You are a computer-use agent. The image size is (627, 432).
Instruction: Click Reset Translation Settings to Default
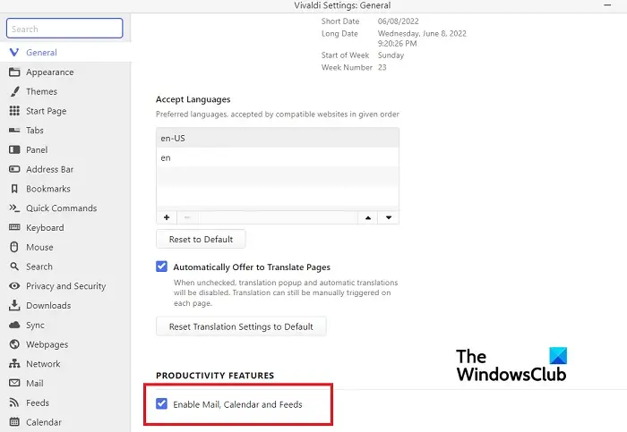pos(241,326)
